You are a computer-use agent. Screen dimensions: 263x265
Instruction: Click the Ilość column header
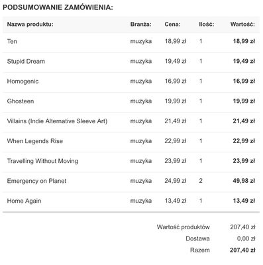point(207,24)
